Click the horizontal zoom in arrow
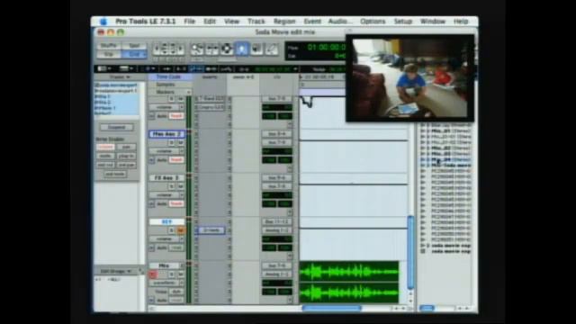Screen dimensions: 576x324 pyautogui.click(x=181, y=49)
